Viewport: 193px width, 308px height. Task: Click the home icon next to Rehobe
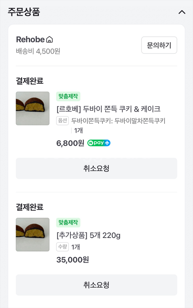(50, 39)
